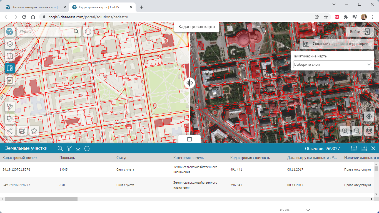Filter the Земельные участки table

click(x=69, y=148)
